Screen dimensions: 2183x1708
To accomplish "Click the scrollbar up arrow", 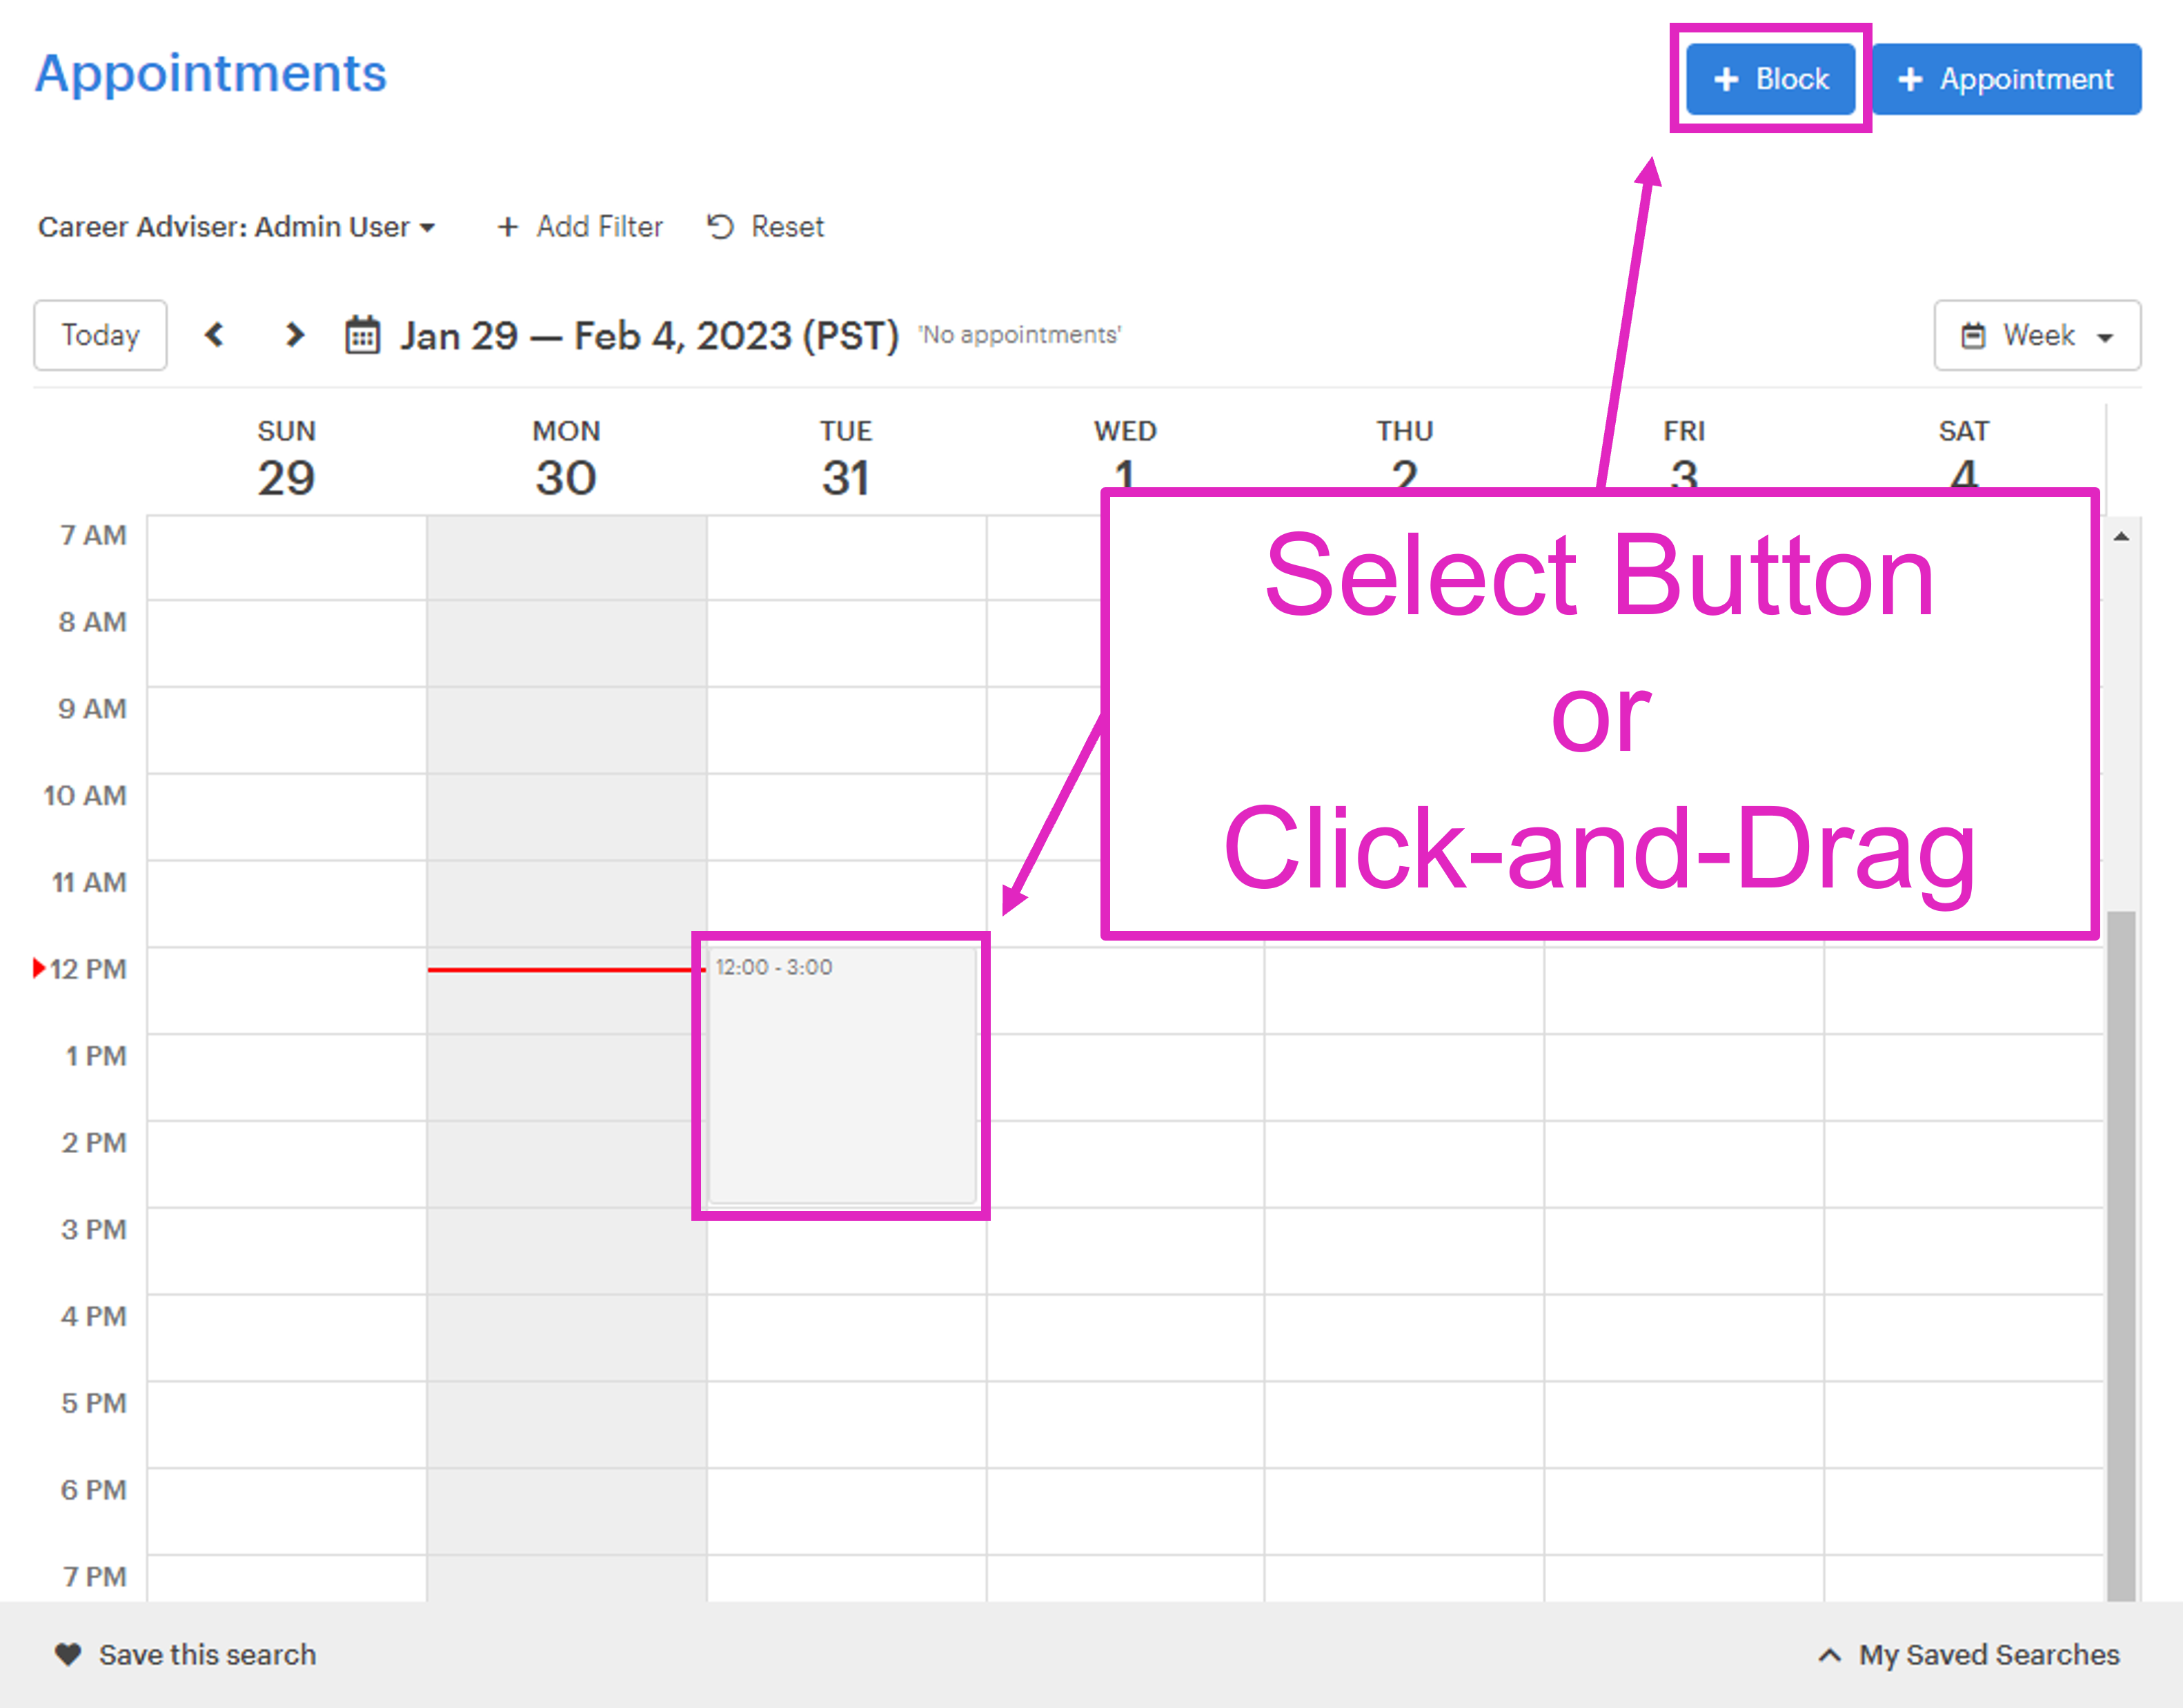I will pyautogui.click(x=2121, y=537).
